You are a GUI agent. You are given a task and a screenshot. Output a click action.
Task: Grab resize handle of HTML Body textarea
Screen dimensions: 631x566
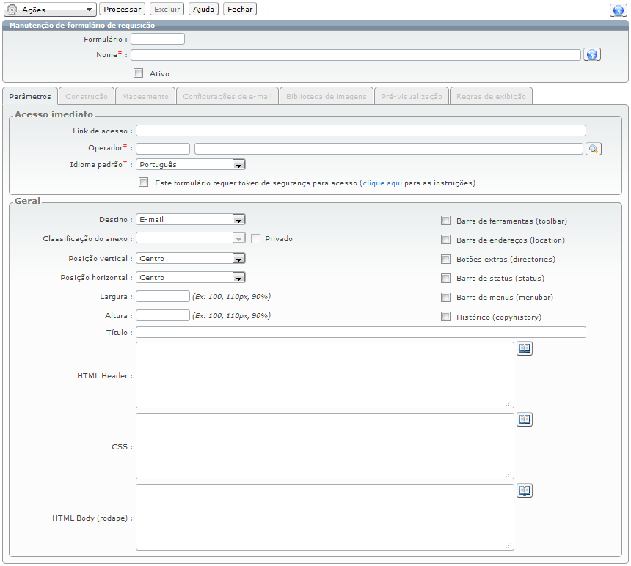pyautogui.click(x=509, y=546)
